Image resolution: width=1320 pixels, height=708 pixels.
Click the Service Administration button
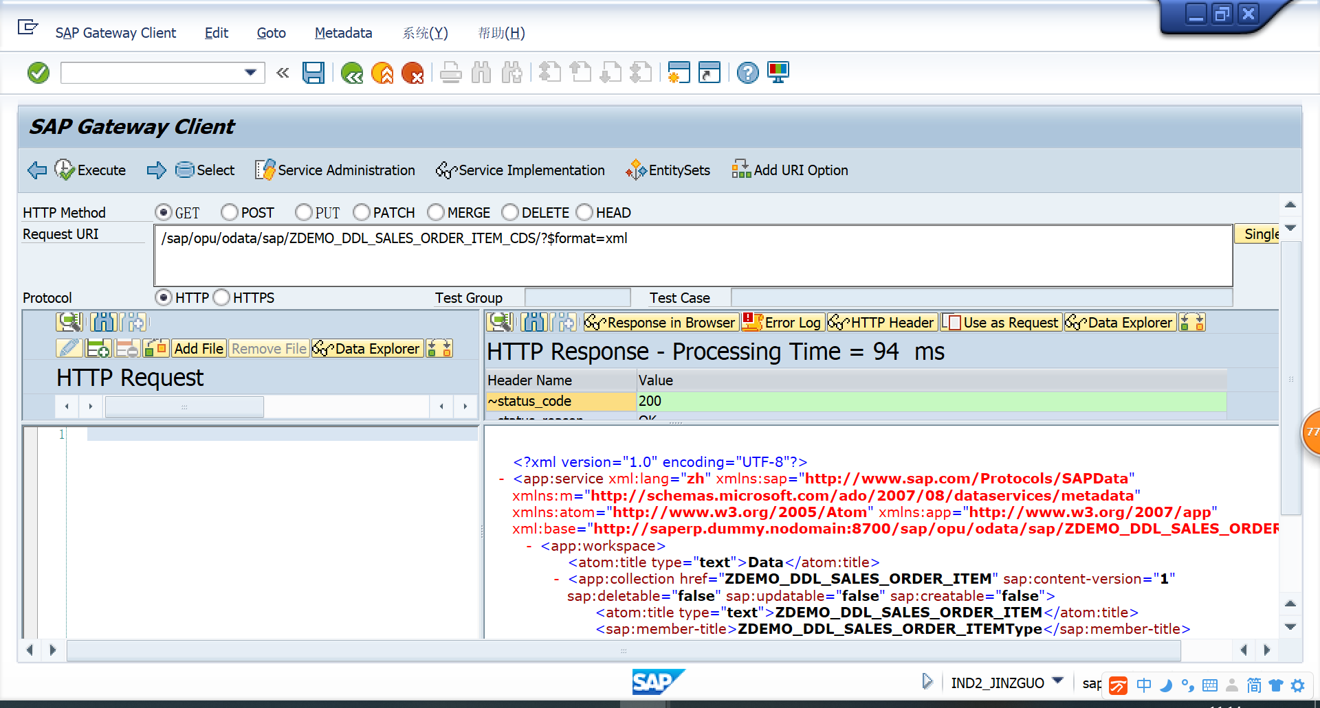[335, 170]
